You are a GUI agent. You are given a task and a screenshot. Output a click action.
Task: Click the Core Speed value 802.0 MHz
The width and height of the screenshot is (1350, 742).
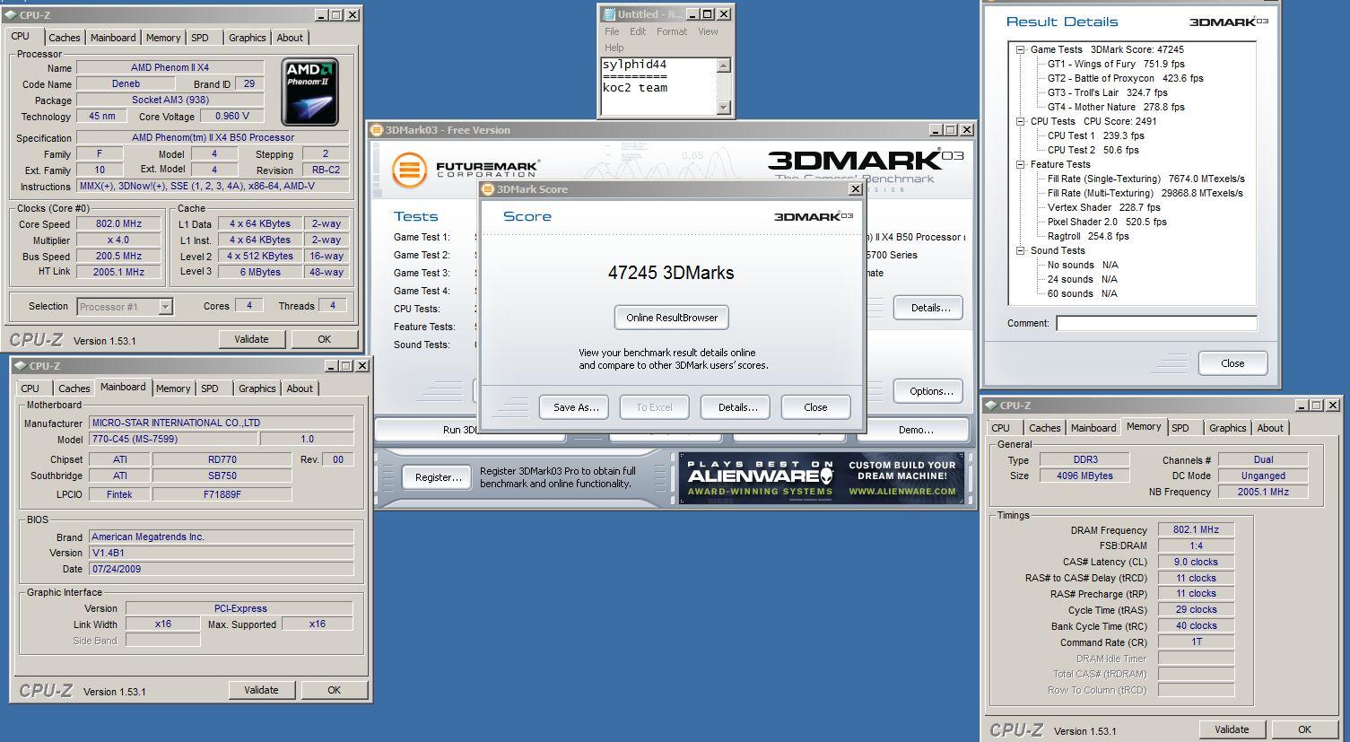[118, 224]
